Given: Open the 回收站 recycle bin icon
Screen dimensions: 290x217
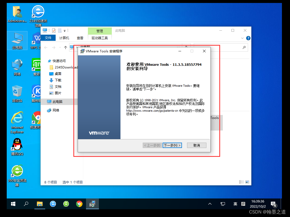Looking at the screenshot, I should coord(17,94).
